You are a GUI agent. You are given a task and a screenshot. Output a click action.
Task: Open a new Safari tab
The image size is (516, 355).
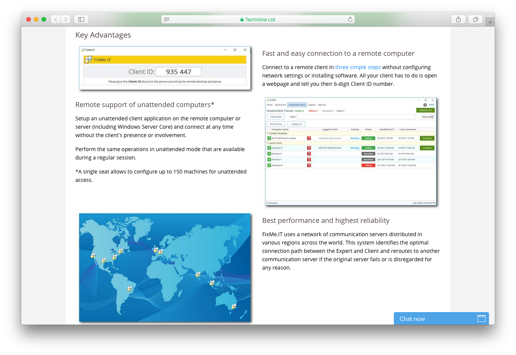click(x=490, y=22)
